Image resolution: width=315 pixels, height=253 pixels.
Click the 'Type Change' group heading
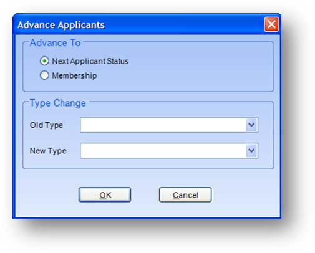coord(57,103)
